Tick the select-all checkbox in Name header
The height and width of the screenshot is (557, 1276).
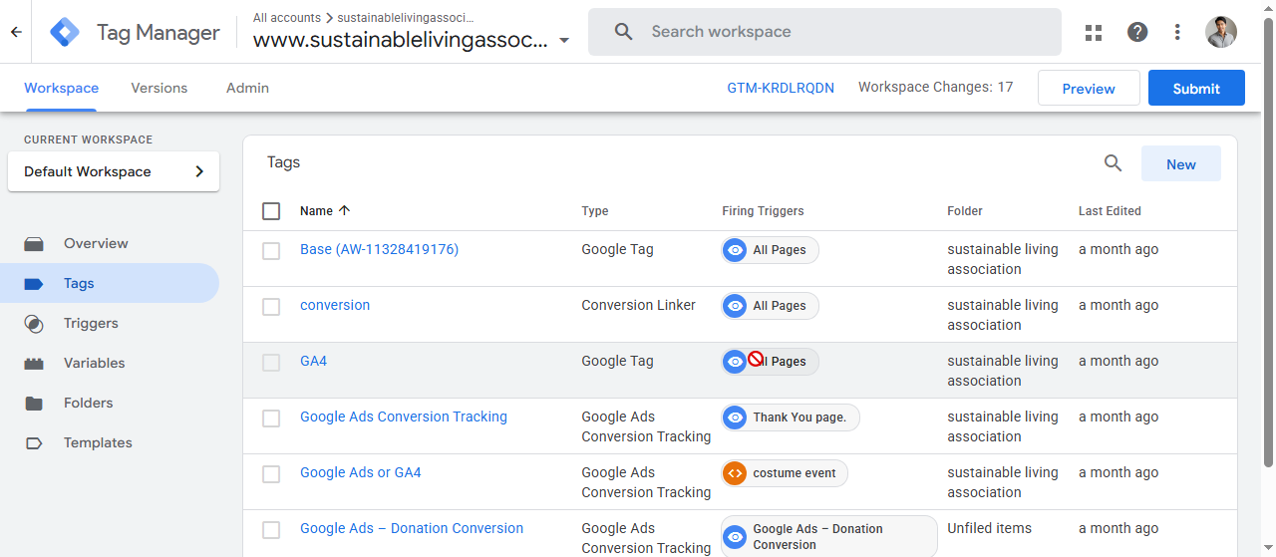[271, 211]
